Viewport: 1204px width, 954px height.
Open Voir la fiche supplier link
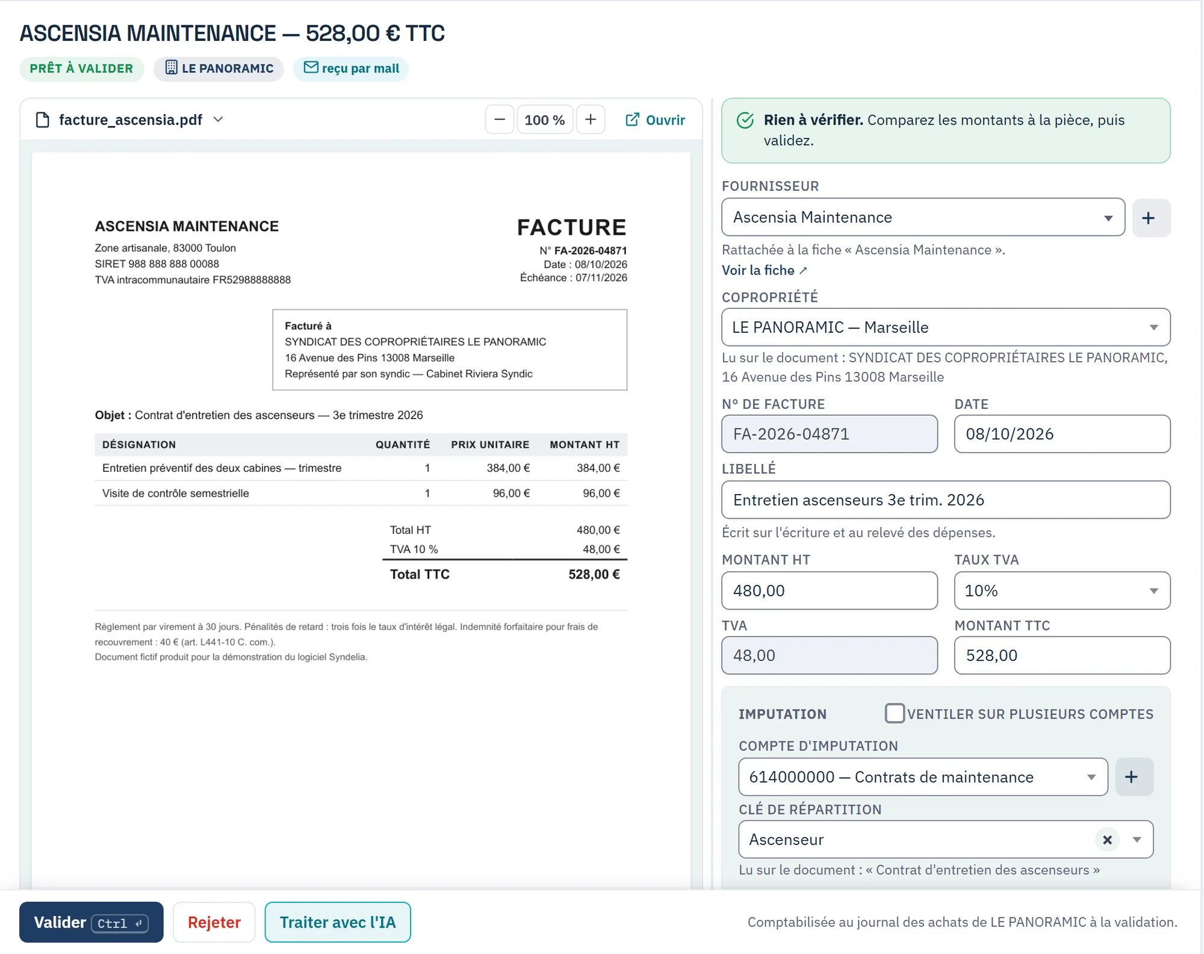tap(764, 270)
